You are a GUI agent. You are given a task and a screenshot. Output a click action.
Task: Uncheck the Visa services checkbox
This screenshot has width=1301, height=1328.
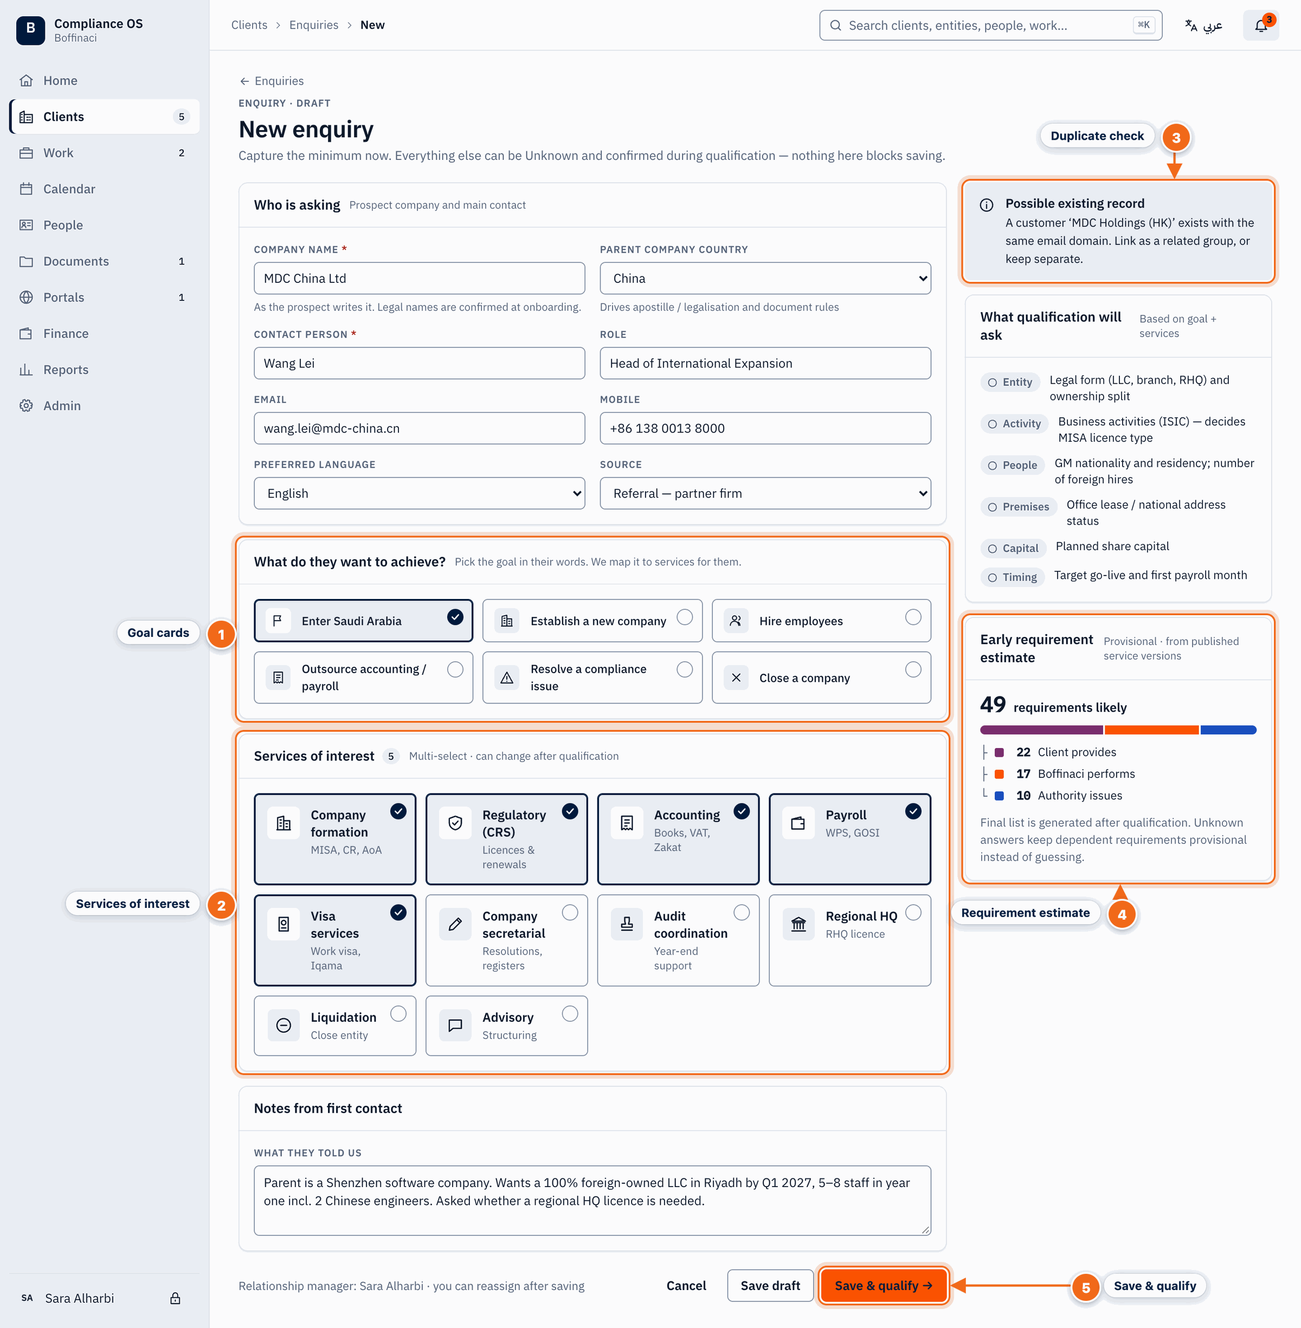398,912
